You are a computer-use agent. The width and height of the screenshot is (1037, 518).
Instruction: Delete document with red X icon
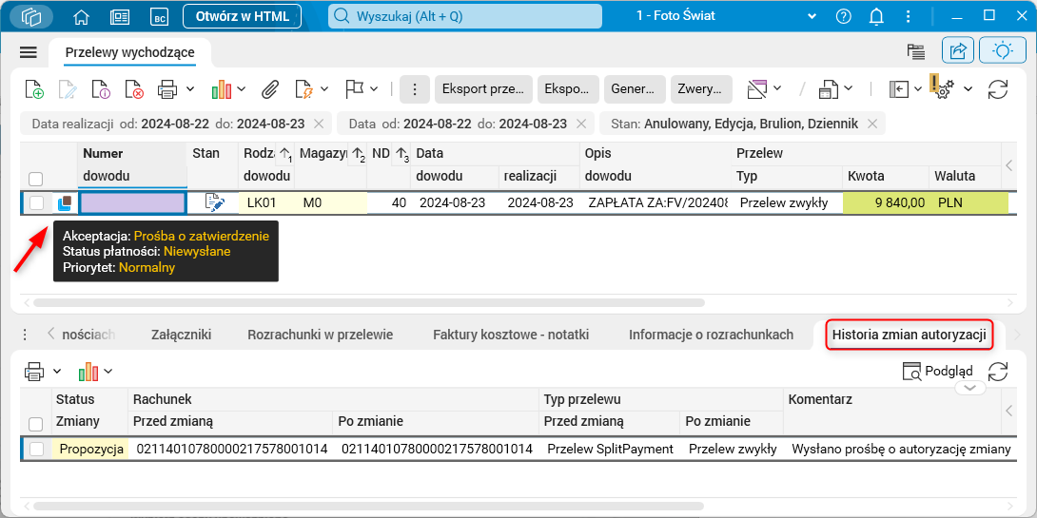click(x=134, y=88)
